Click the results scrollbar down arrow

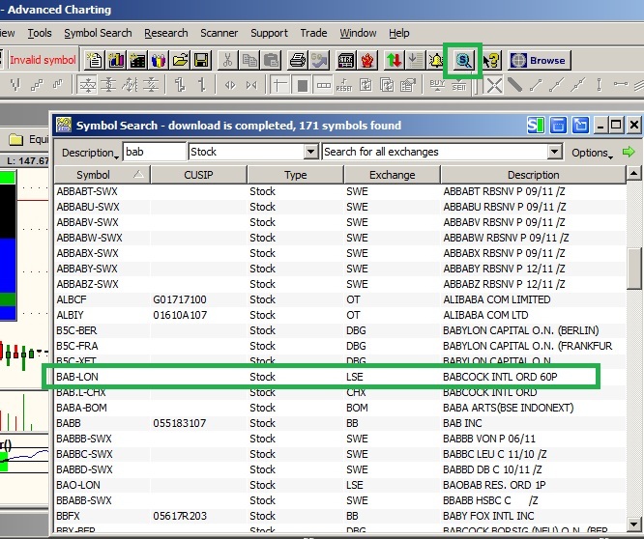(633, 524)
